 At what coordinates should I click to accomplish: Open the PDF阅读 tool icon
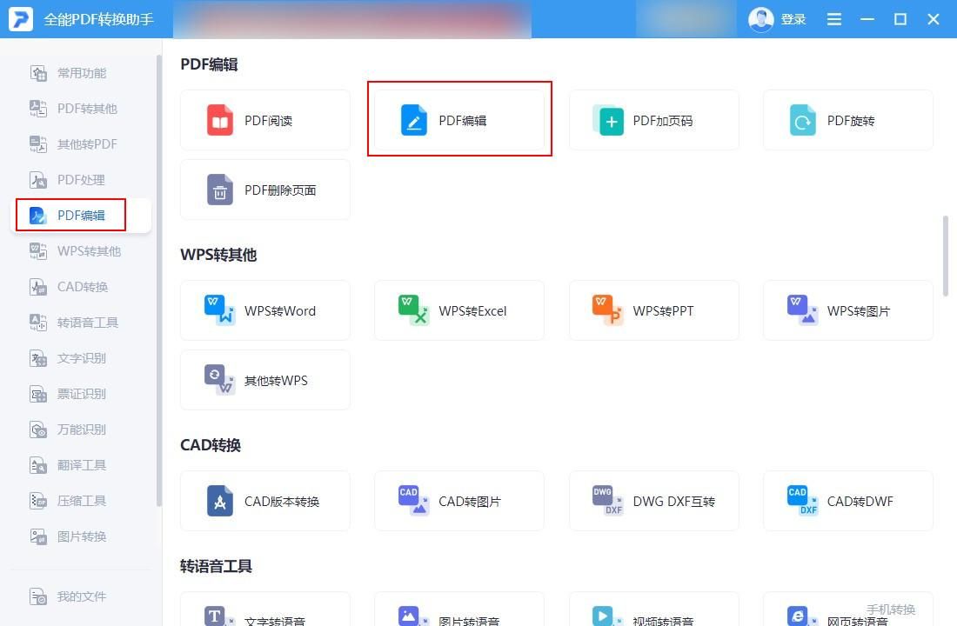[220, 120]
